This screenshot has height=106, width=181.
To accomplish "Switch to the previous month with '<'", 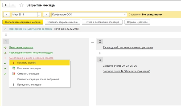I will [x=7, y=15].
